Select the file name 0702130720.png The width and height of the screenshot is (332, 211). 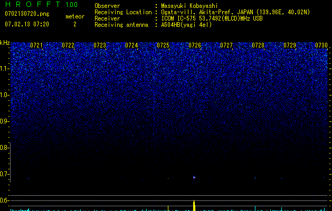click(x=27, y=14)
